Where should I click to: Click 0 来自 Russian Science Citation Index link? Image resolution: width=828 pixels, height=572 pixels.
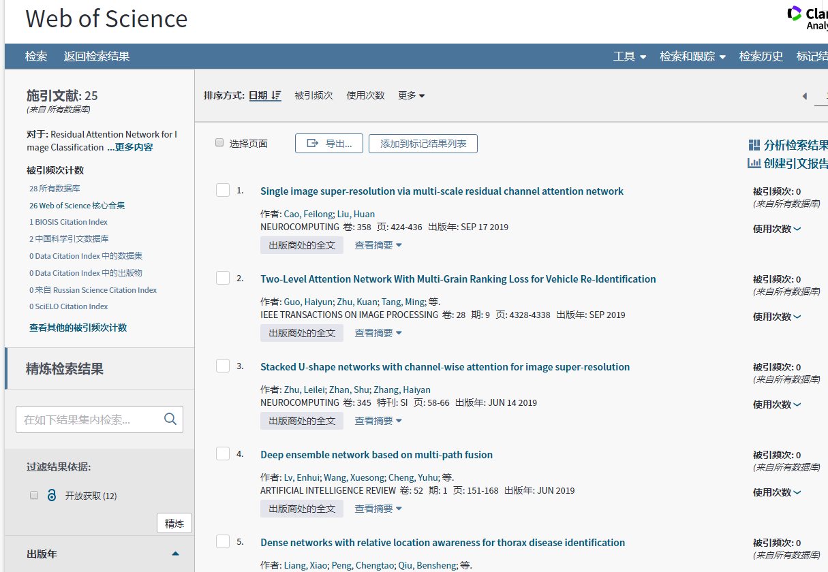(x=93, y=290)
